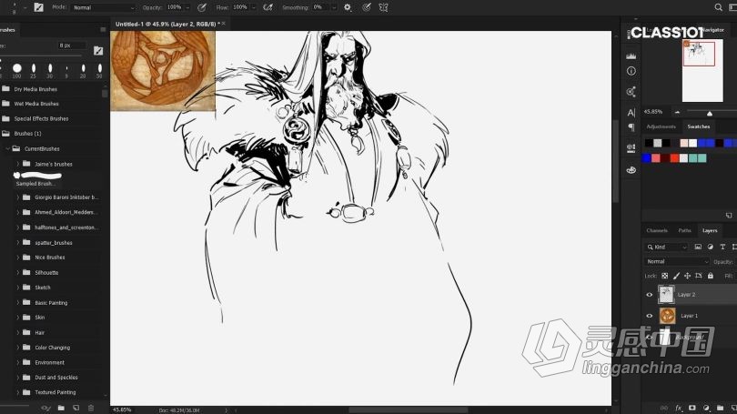Create new swatch icon
The image size is (737, 414).
point(729,216)
